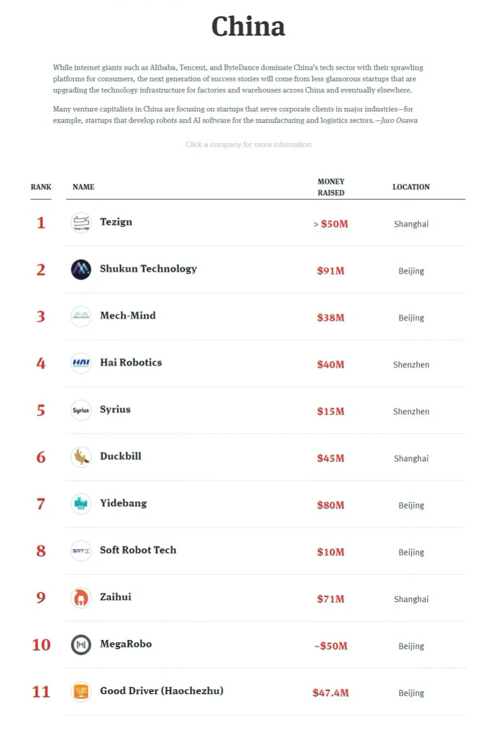This screenshot has width=501, height=747.
Task: Click the MegaRobo company name
Action: [x=126, y=644]
